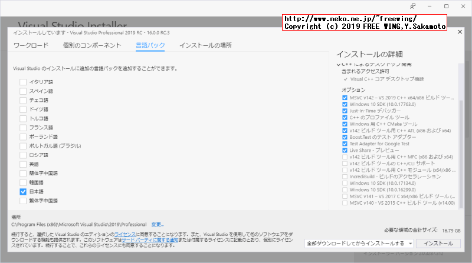Check v142 ビルド ツールの C++/CLI サポート
Screen dimensions: 472x263
coord(345,164)
